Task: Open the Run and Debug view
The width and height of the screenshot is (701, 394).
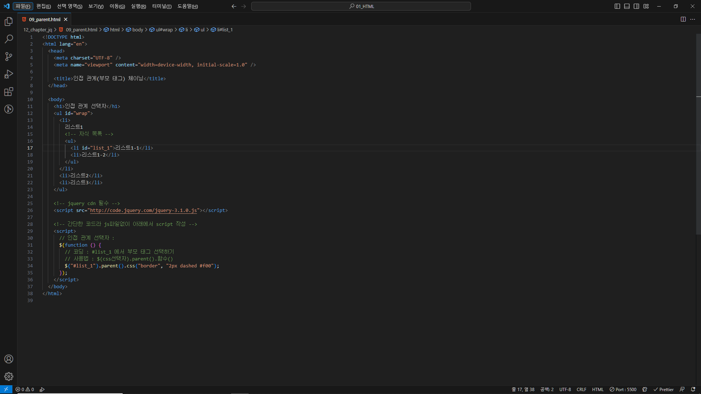Action: click(9, 74)
